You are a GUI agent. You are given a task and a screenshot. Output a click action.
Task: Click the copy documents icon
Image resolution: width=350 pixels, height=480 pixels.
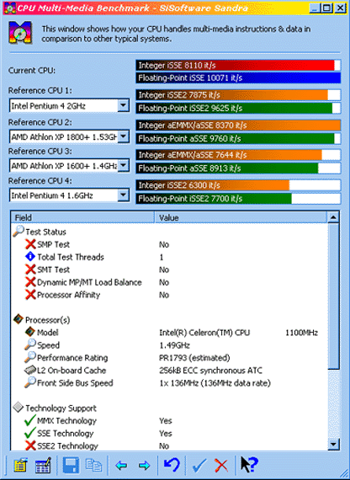pos(93,466)
